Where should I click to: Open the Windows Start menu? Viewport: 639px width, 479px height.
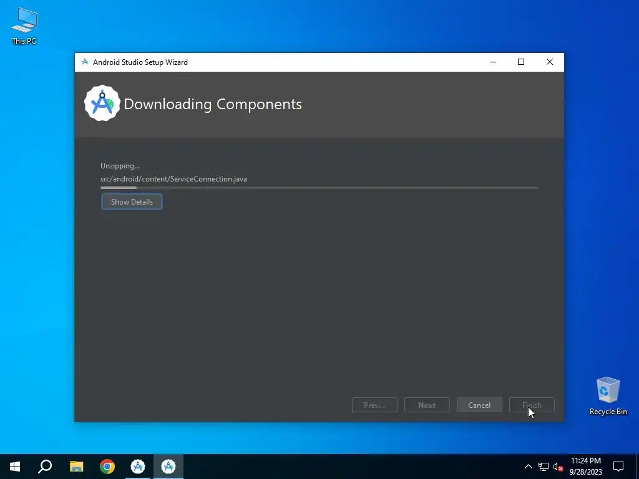pyautogui.click(x=15, y=467)
